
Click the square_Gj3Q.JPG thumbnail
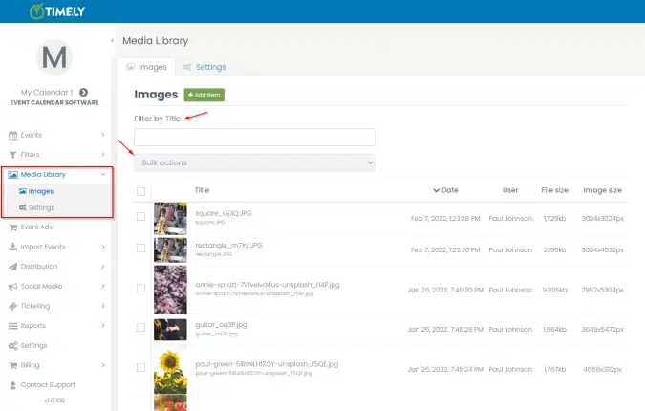pyautogui.click(x=170, y=219)
